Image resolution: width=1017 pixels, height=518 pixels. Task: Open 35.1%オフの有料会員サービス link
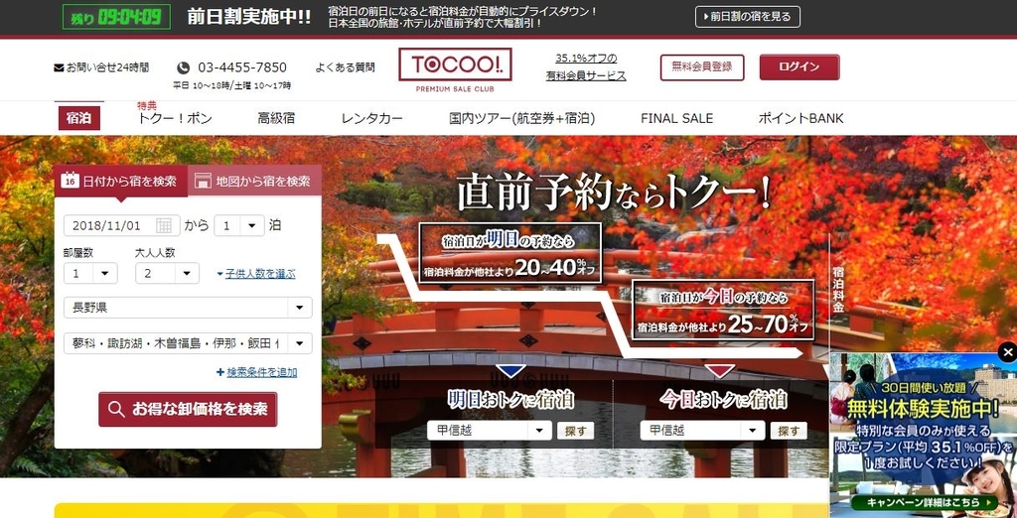[x=586, y=67]
